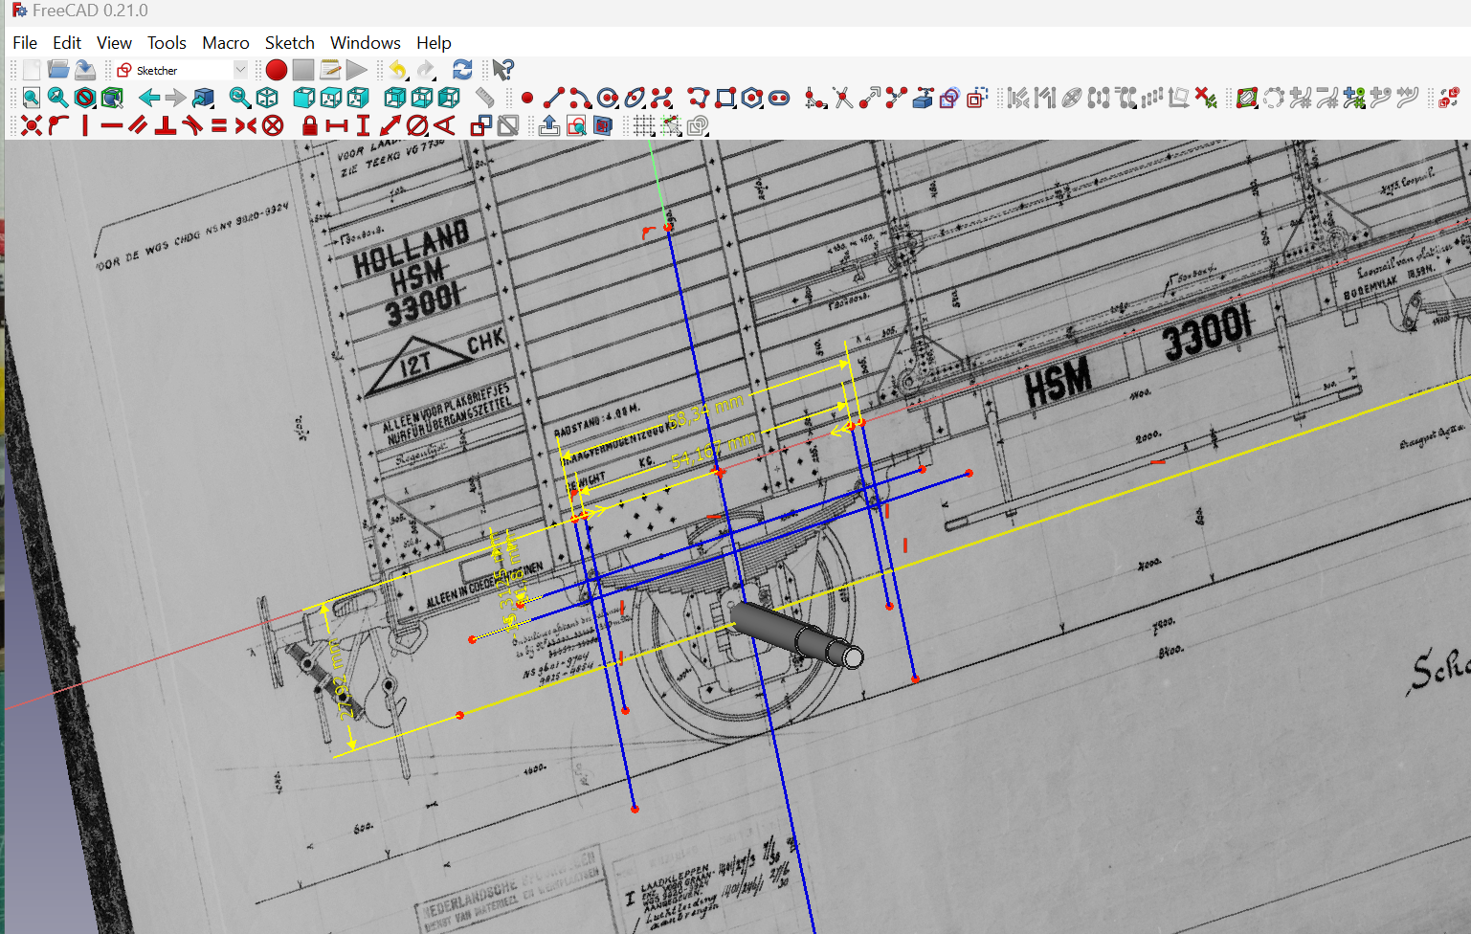This screenshot has width=1471, height=934.
Task: Select the extend edge tool
Action: click(x=869, y=98)
